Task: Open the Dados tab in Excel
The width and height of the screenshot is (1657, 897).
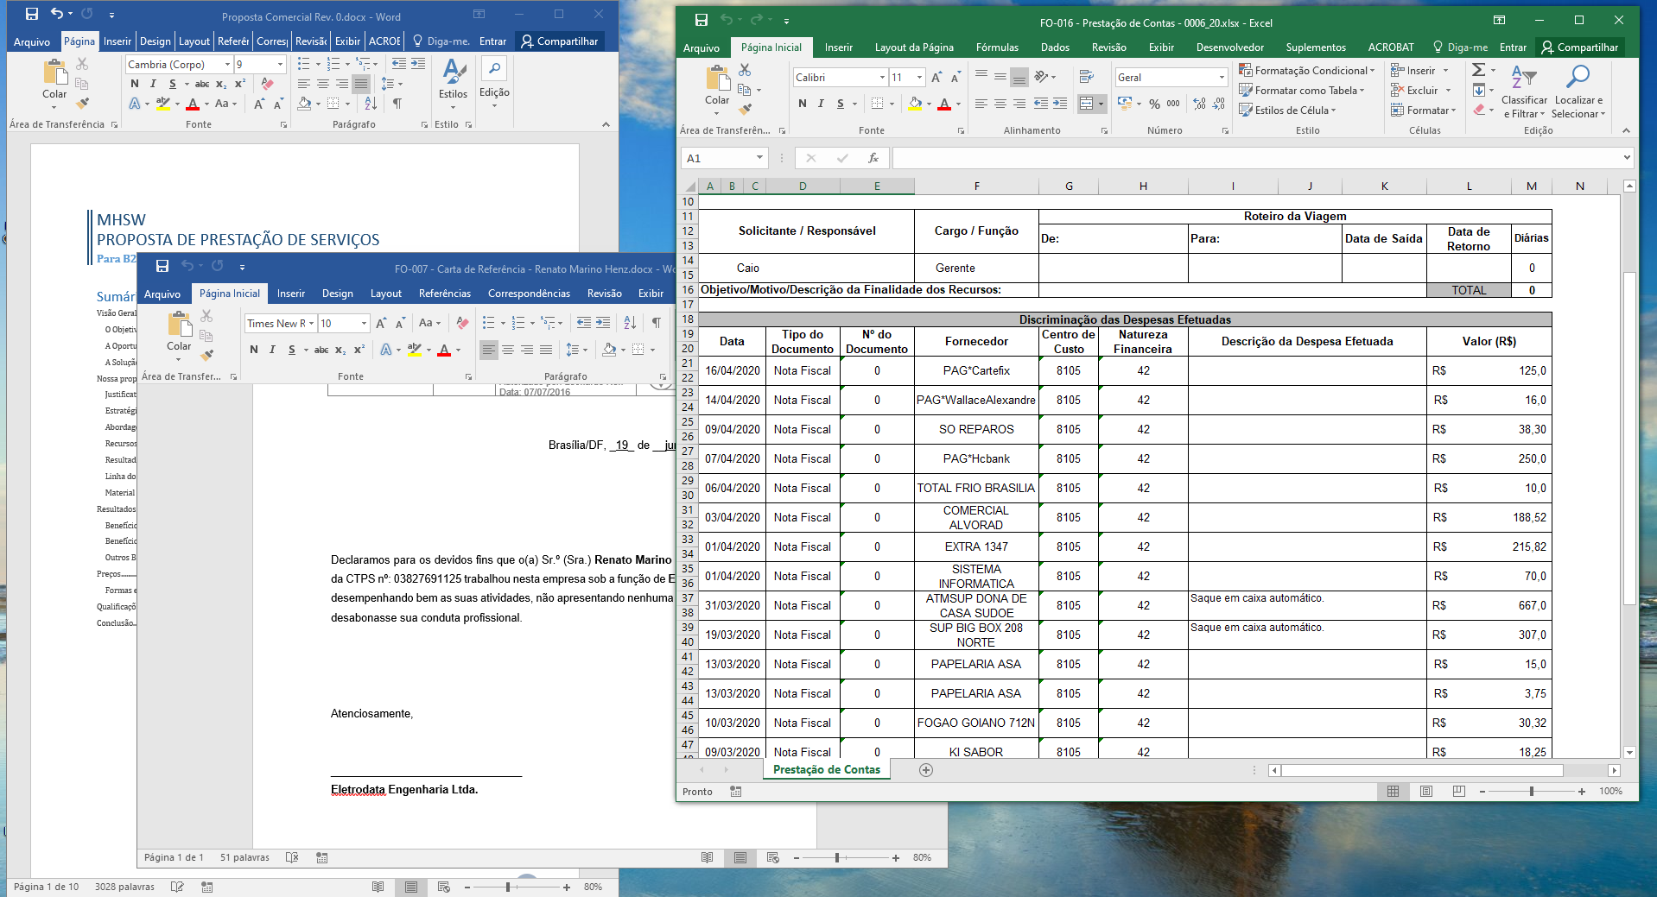Action: 1055,47
